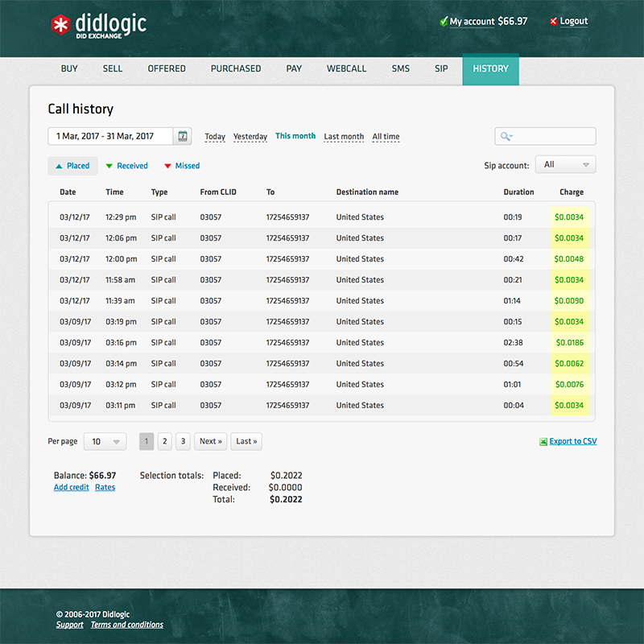This screenshot has height=644, width=644.
Task: Click the 00:04 duration cell
Action: (514, 406)
